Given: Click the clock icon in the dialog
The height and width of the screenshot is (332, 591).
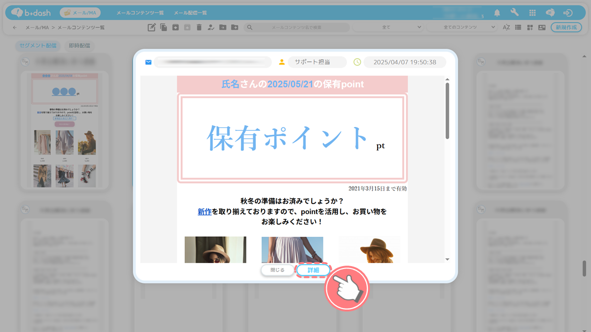Looking at the screenshot, I should click(357, 62).
